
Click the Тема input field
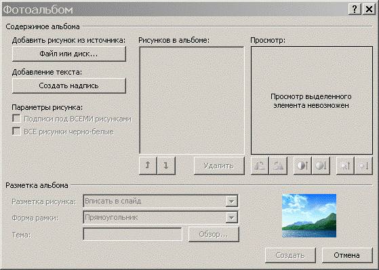[x=132, y=234]
